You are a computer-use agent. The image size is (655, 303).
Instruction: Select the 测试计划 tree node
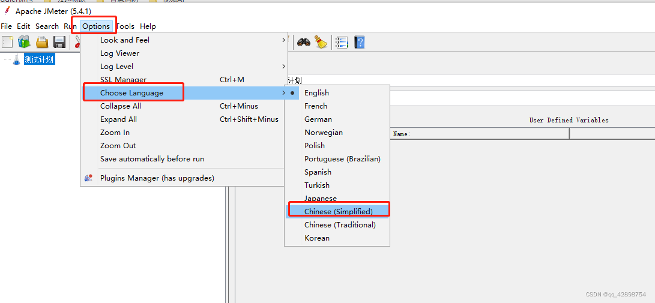[x=39, y=59]
